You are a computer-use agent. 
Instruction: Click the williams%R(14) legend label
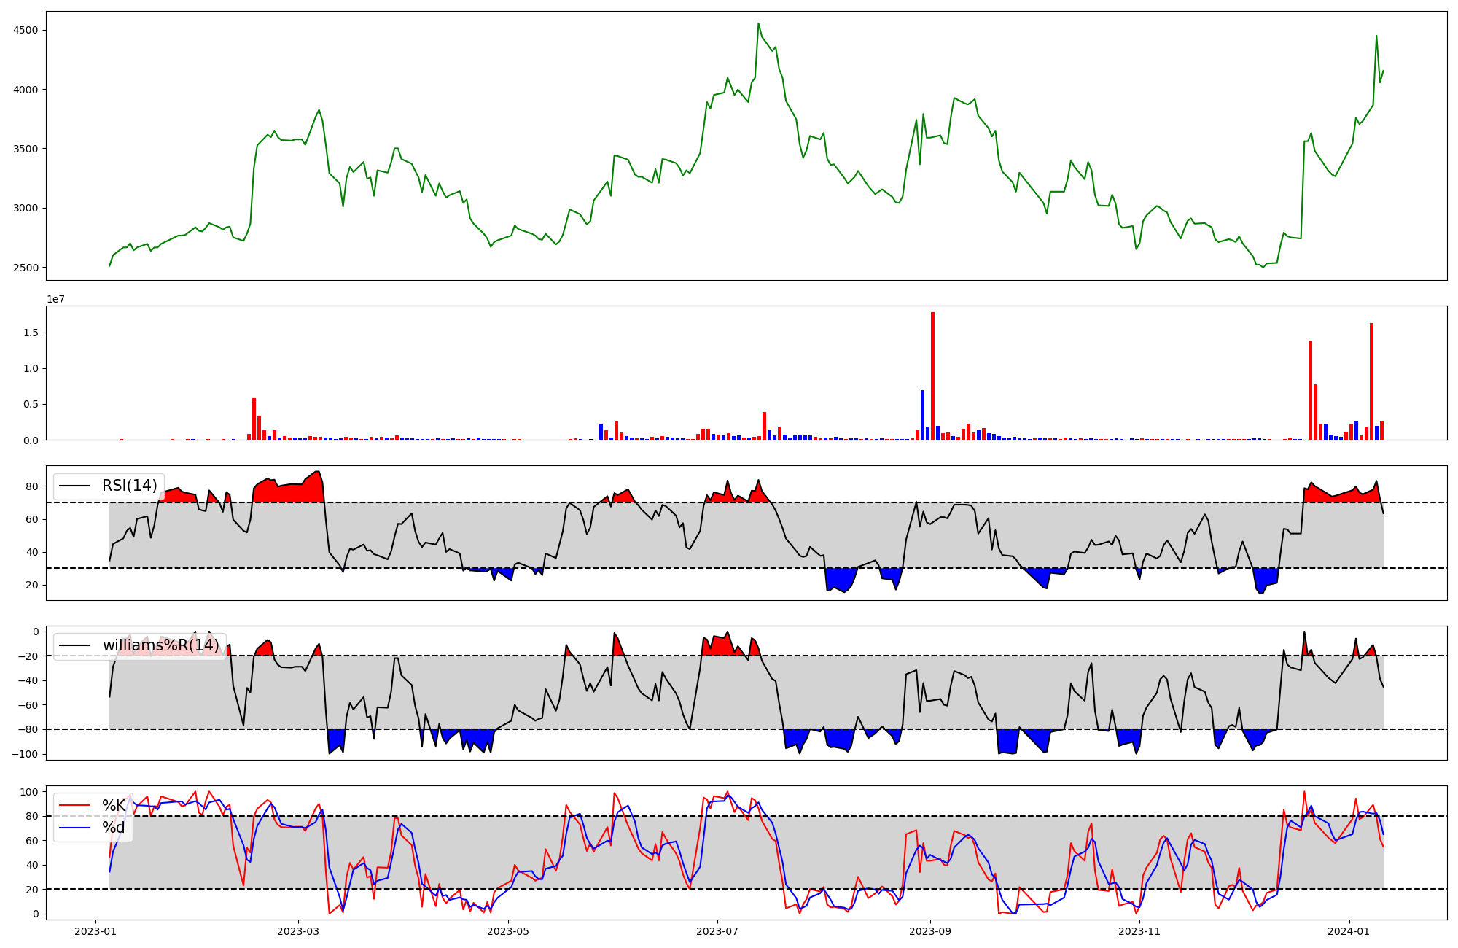point(160,645)
